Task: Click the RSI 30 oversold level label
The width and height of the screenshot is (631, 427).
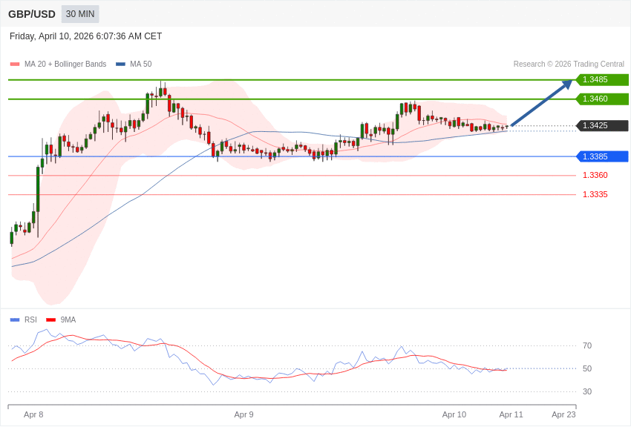Action: (587, 392)
